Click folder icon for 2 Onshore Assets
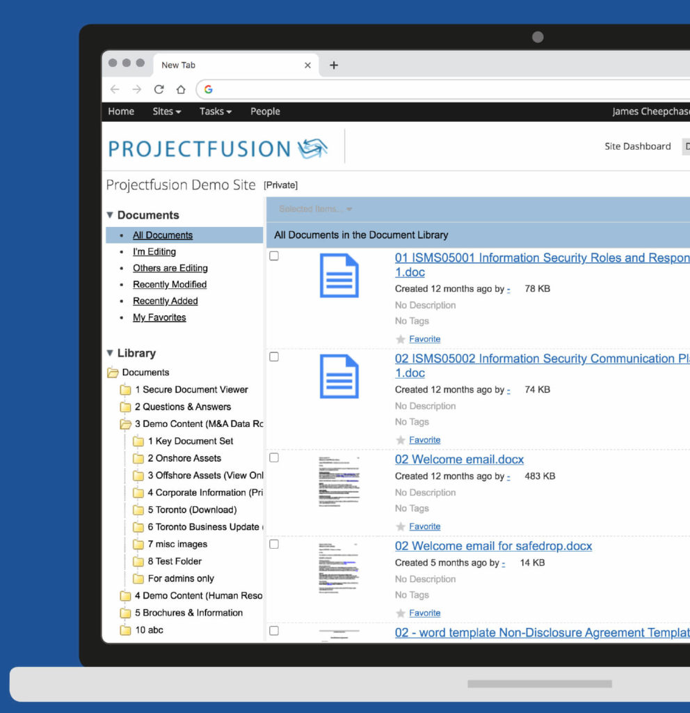Screen dimensions: 690x713 [x=138, y=458]
